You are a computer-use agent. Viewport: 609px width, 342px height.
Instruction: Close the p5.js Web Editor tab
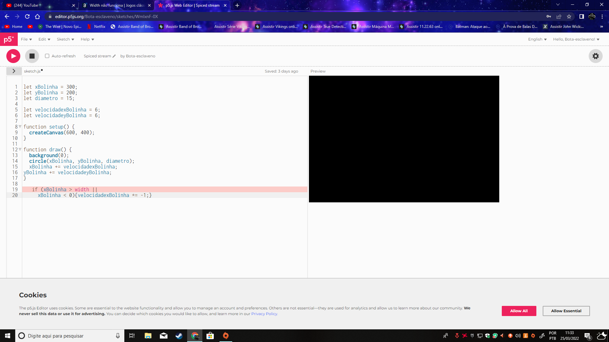pos(225,5)
